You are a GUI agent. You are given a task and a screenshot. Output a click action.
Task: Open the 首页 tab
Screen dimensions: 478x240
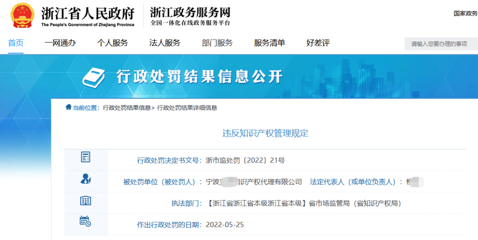click(x=16, y=43)
